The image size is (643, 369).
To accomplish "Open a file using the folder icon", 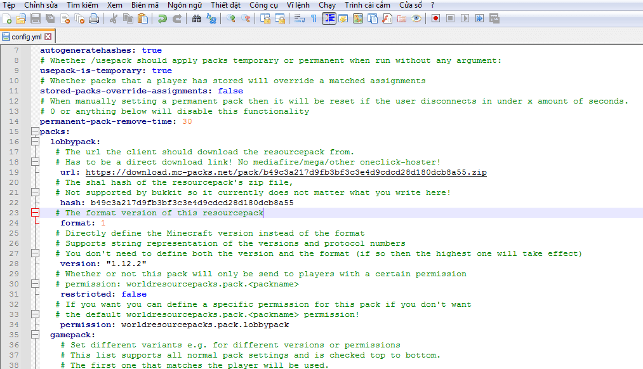I will [x=21, y=19].
